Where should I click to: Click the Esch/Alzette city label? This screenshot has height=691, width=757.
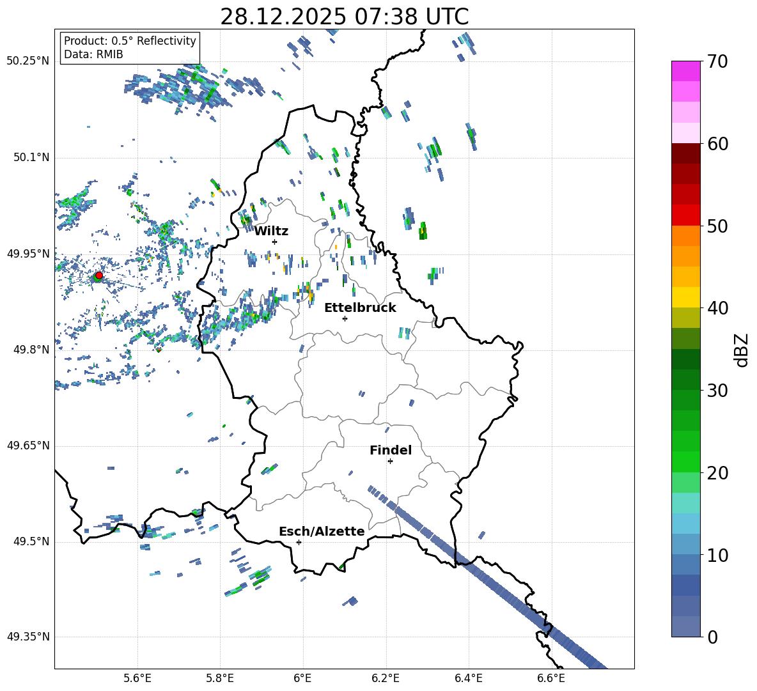click(x=322, y=531)
